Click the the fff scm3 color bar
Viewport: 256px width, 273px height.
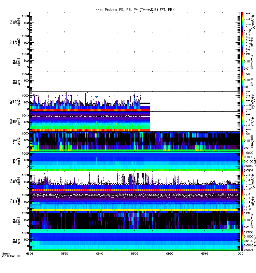[242, 201]
